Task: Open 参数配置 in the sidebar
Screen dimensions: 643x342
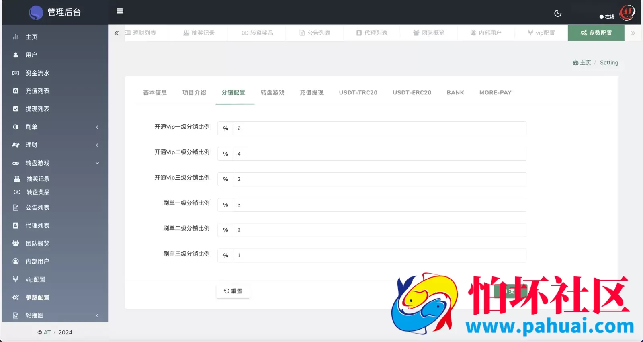Action: pyautogui.click(x=55, y=297)
